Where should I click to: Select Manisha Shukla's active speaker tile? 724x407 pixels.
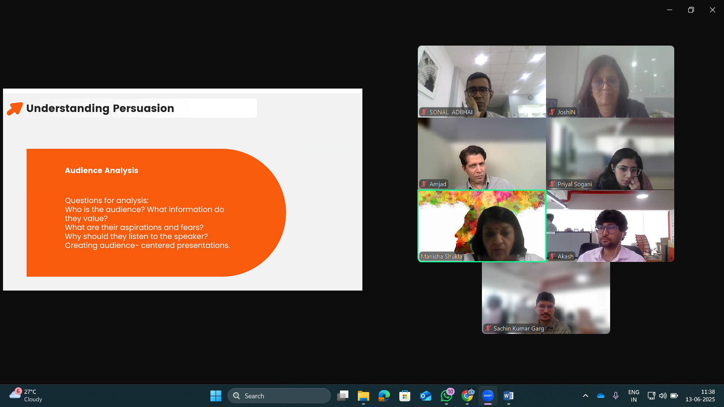tap(482, 226)
